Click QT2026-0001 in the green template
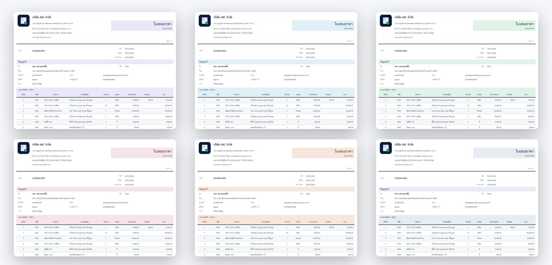Viewport: 552px width, 265px height. pyautogui.click(x=401, y=51)
